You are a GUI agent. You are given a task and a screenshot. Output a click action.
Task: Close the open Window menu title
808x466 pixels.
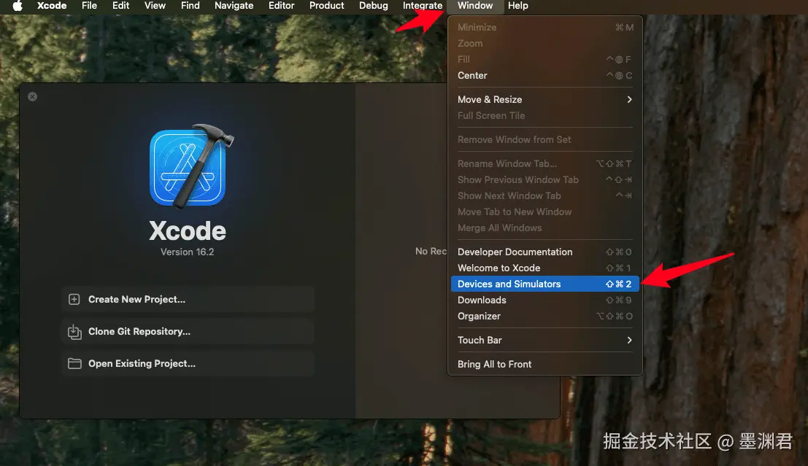pos(475,6)
